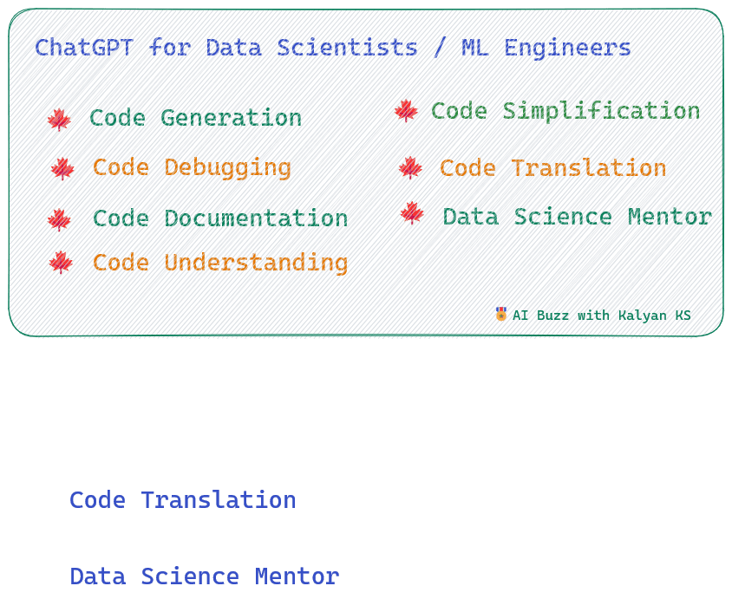The width and height of the screenshot is (732, 599).
Task: Click the word ChatGPT in the title
Action: click(x=84, y=47)
